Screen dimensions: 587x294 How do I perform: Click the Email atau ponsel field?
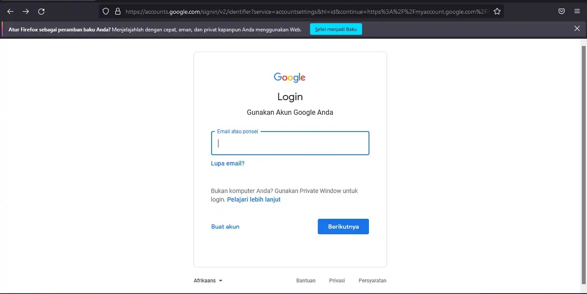pyautogui.click(x=290, y=143)
